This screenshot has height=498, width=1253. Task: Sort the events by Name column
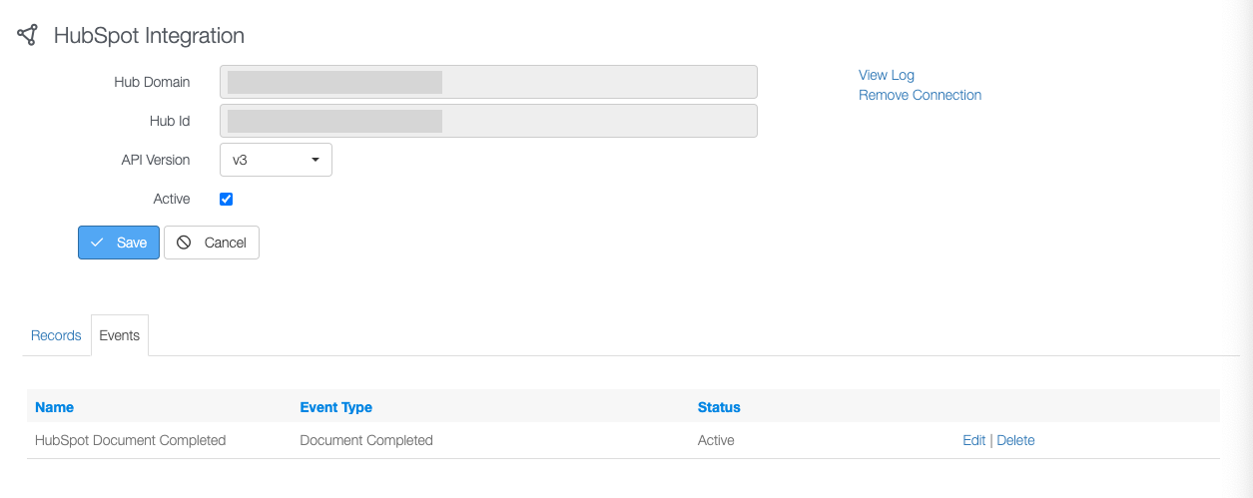click(54, 407)
